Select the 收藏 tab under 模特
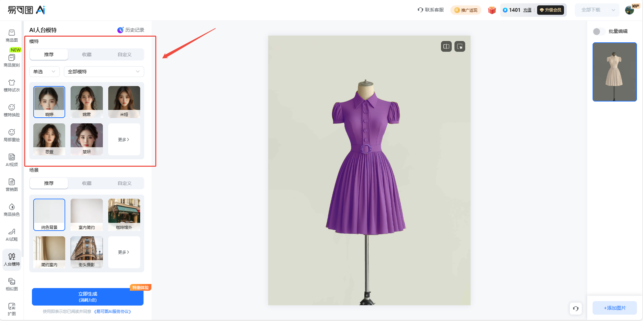This screenshot has width=643, height=321. [87, 54]
